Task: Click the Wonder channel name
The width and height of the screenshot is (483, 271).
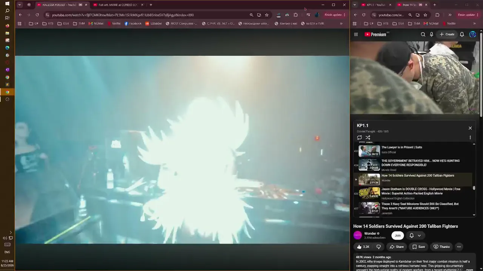Action: (370, 233)
